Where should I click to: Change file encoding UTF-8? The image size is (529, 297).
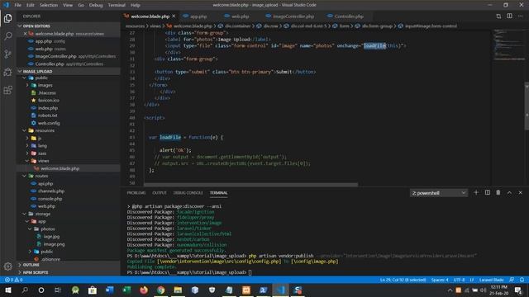(x=459, y=280)
